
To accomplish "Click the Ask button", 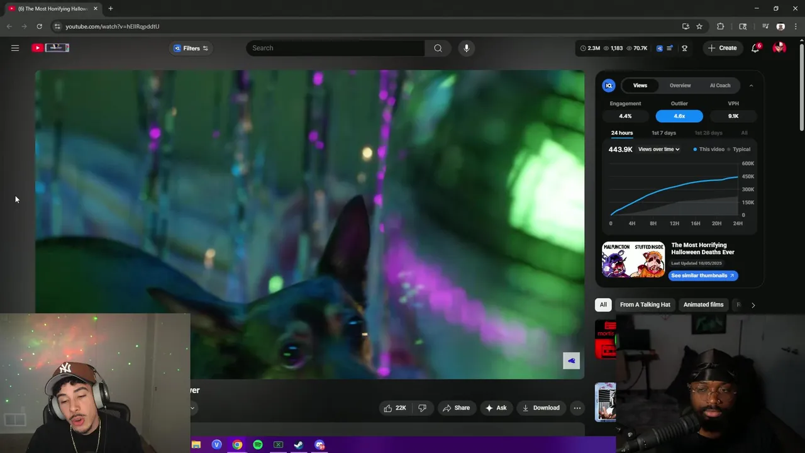I will 496,408.
